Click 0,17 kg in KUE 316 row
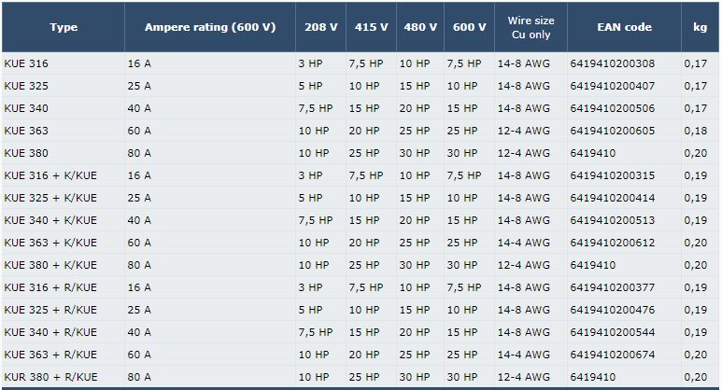This screenshot has height=390, width=722. (x=696, y=63)
